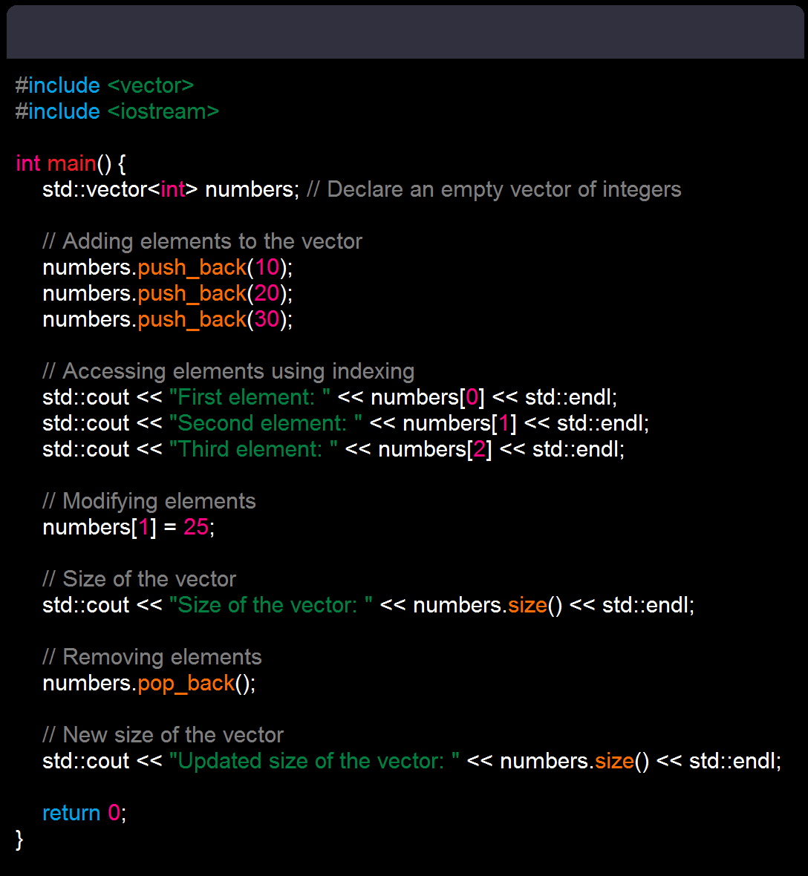Viewport: 808px width, 876px height.
Task: Click the closing brace of main
Action: coord(19,840)
